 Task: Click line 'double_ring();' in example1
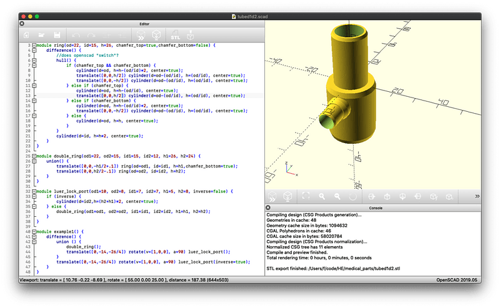(x=84, y=247)
